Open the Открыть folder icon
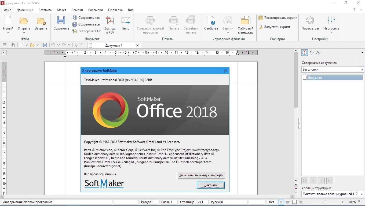The height and width of the screenshot is (206, 365). pos(24,21)
